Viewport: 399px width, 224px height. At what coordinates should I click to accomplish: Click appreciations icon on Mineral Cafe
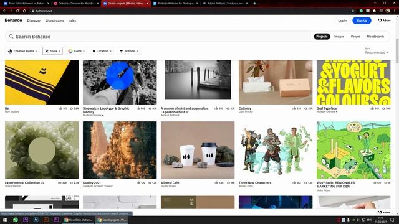click(x=216, y=182)
